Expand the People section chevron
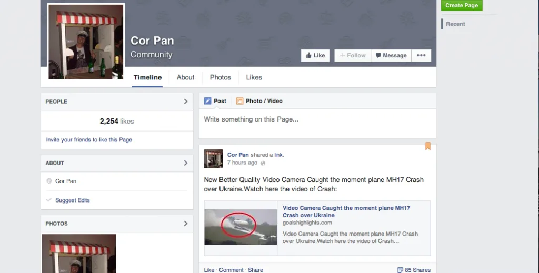The image size is (539, 273). [185, 102]
